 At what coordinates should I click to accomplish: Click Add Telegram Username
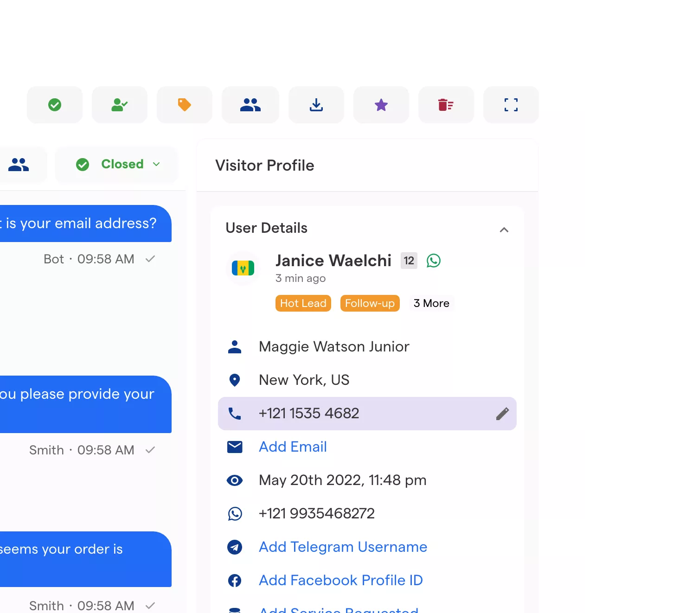[x=343, y=547]
